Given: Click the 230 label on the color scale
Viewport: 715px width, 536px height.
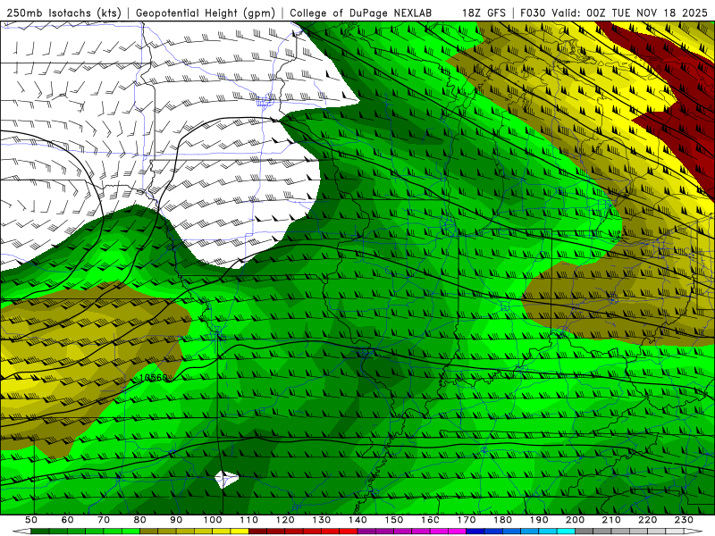Looking at the screenshot, I should pyautogui.click(x=684, y=520).
